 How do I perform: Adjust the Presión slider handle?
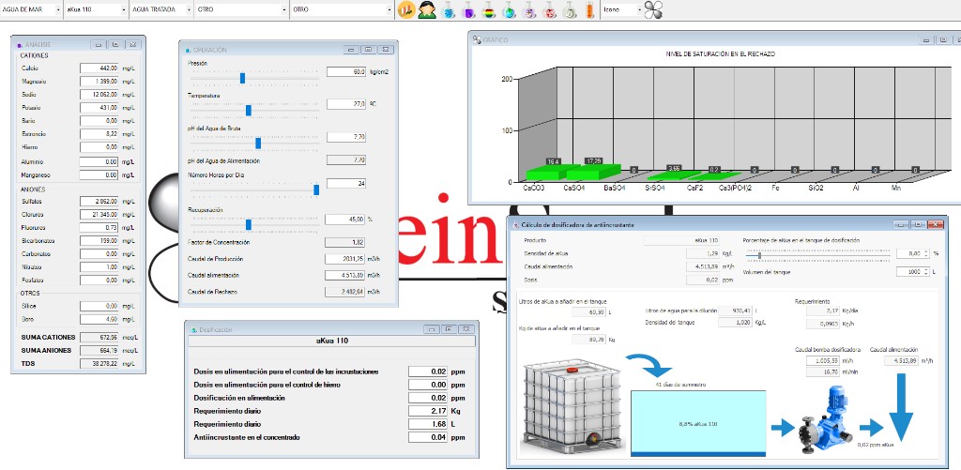[x=243, y=78]
